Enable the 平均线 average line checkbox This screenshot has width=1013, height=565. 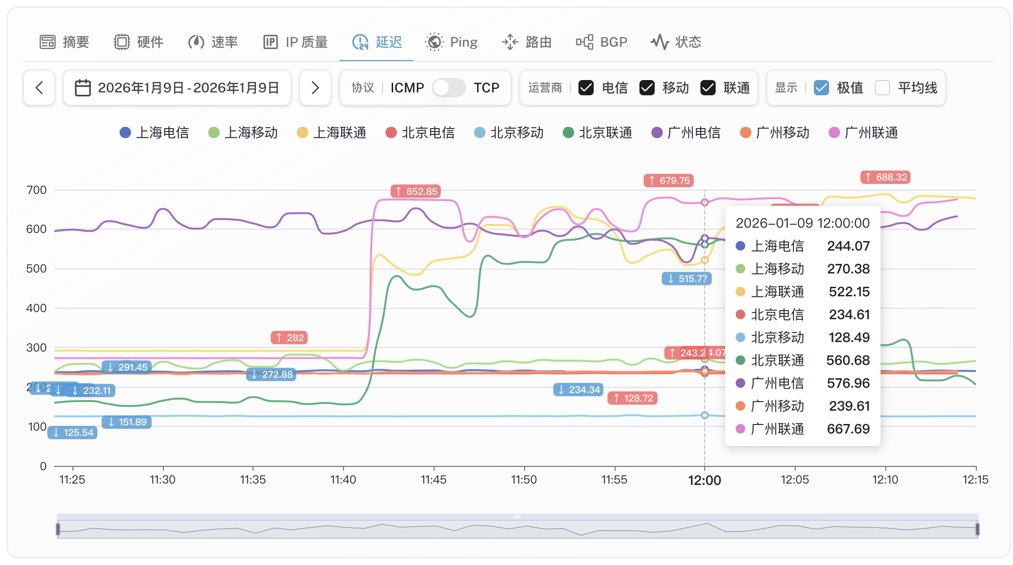[883, 88]
